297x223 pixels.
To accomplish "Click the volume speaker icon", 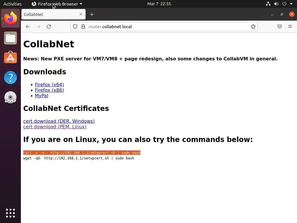I will click(276, 4).
